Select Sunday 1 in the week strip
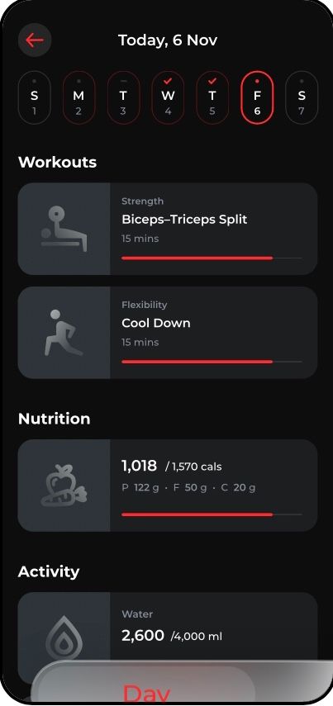Screen dimensions: 333x706 click(x=34, y=97)
